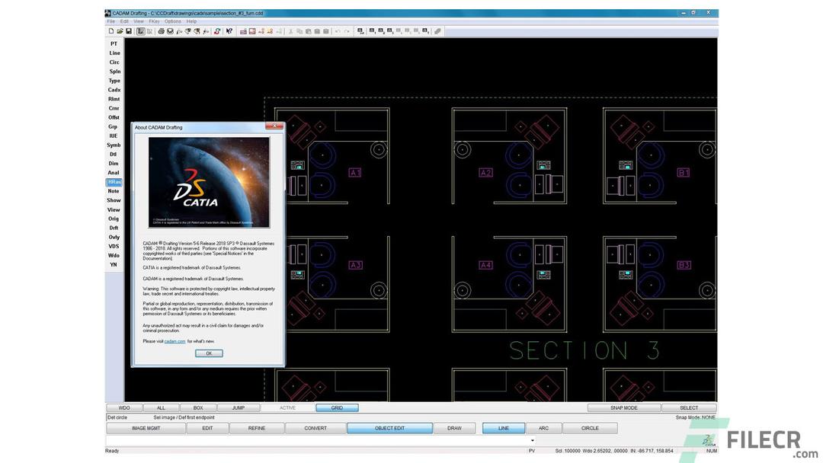Image resolution: width=823 pixels, height=463 pixels.
Task: Open the Options menu
Action: (173, 21)
